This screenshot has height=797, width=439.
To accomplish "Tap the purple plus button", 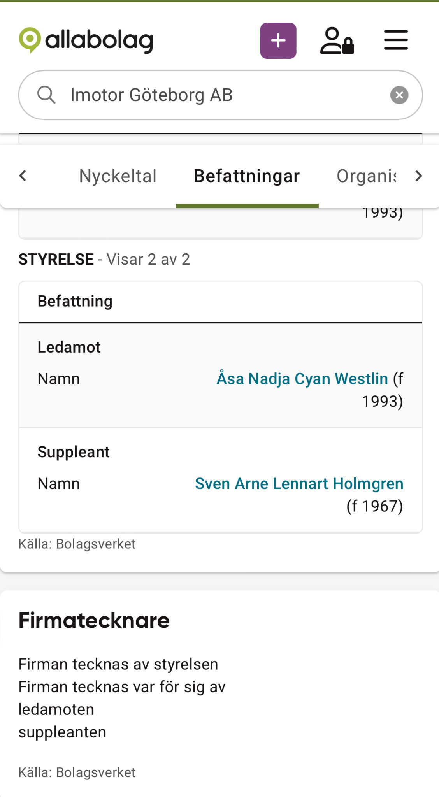I will point(278,41).
